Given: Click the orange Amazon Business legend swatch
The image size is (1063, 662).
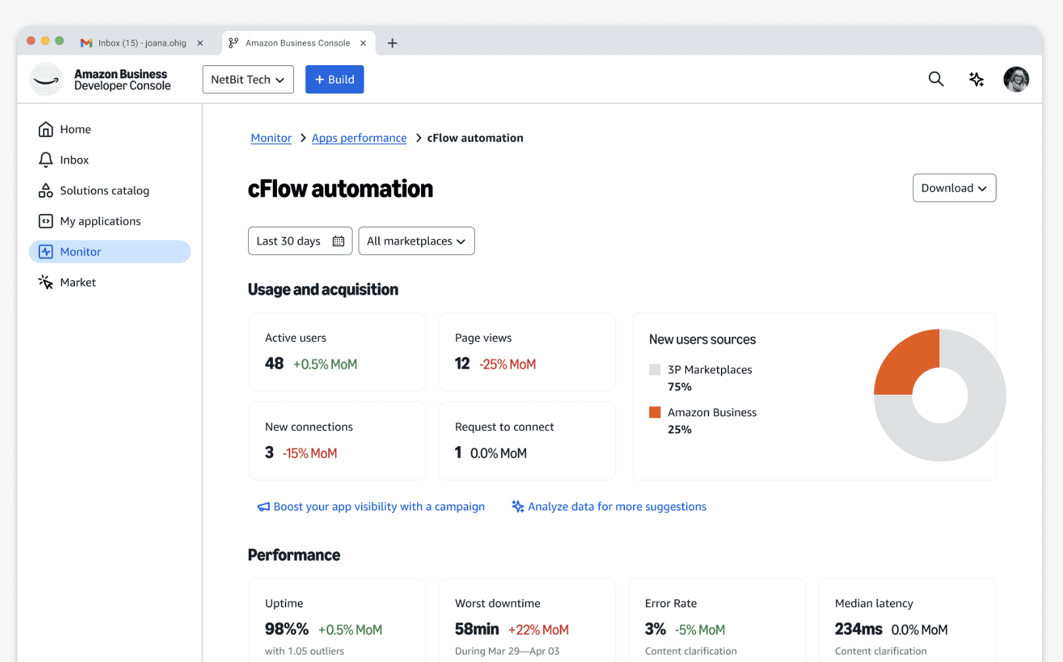Looking at the screenshot, I should [x=655, y=413].
